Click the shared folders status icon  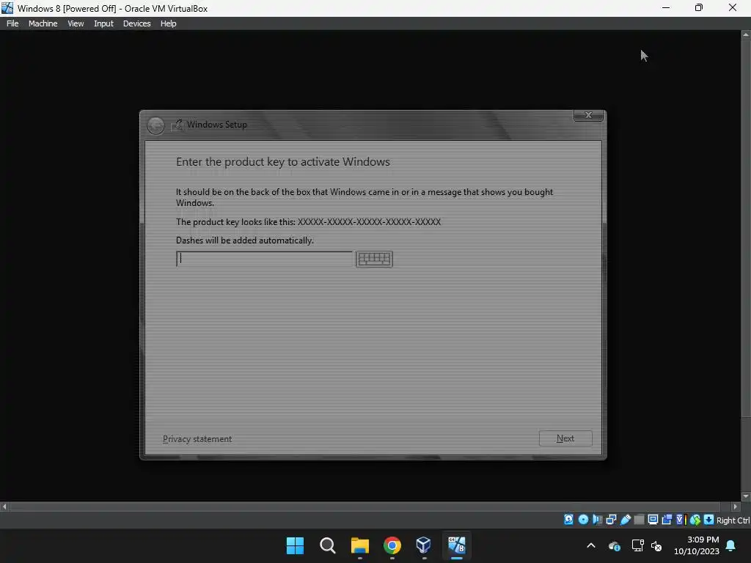tap(639, 520)
